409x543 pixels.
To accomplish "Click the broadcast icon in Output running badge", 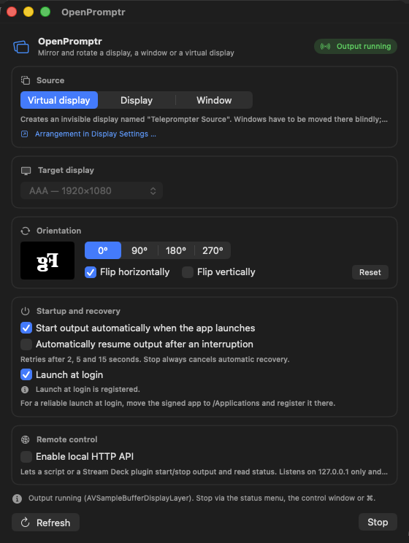I will pos(325,47).
